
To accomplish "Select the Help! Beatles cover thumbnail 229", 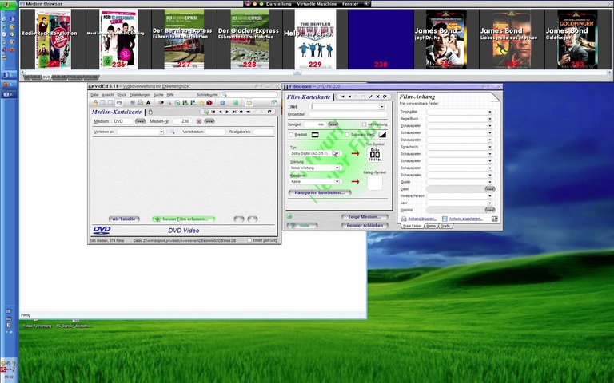I will pyautogui.click(x=315, y=39).
